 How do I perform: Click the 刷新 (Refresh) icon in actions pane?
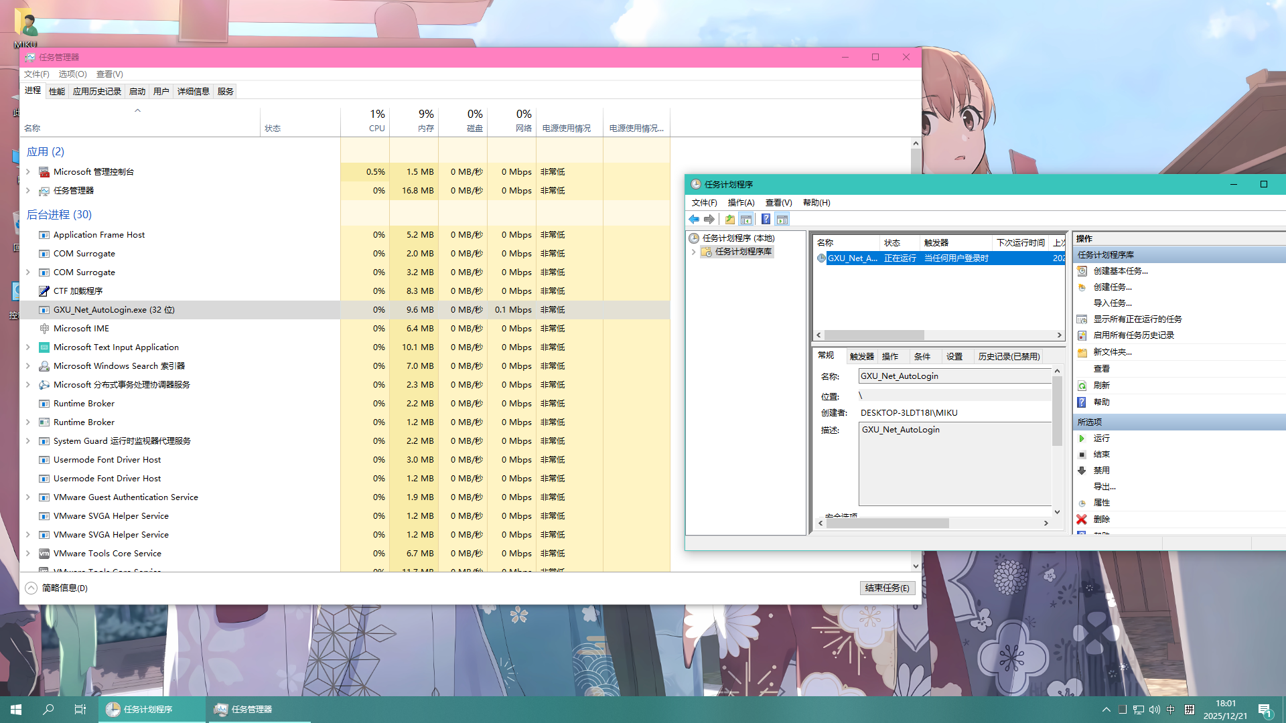pyautogui.click(x=1082, y=385)
